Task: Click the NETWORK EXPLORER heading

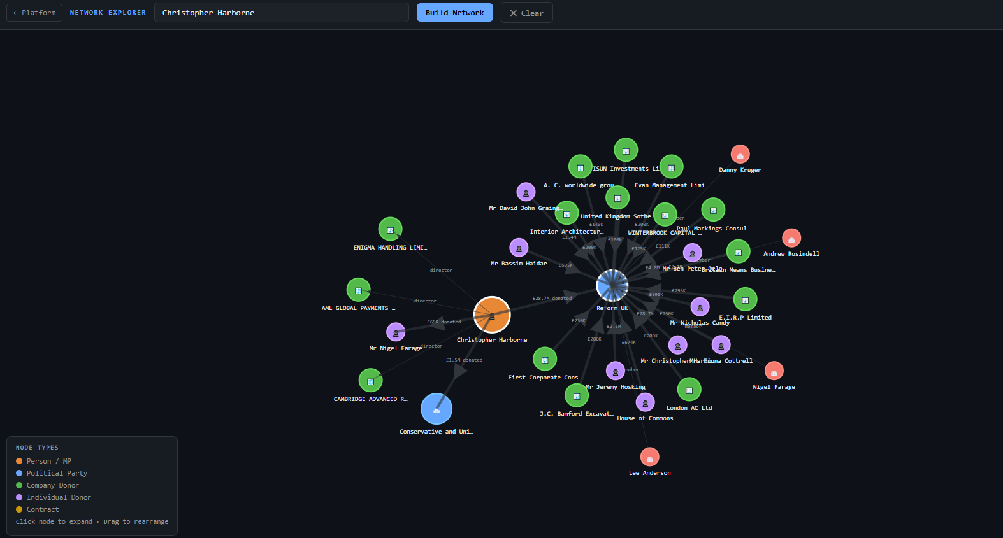Action: click(x=108, y=13)
